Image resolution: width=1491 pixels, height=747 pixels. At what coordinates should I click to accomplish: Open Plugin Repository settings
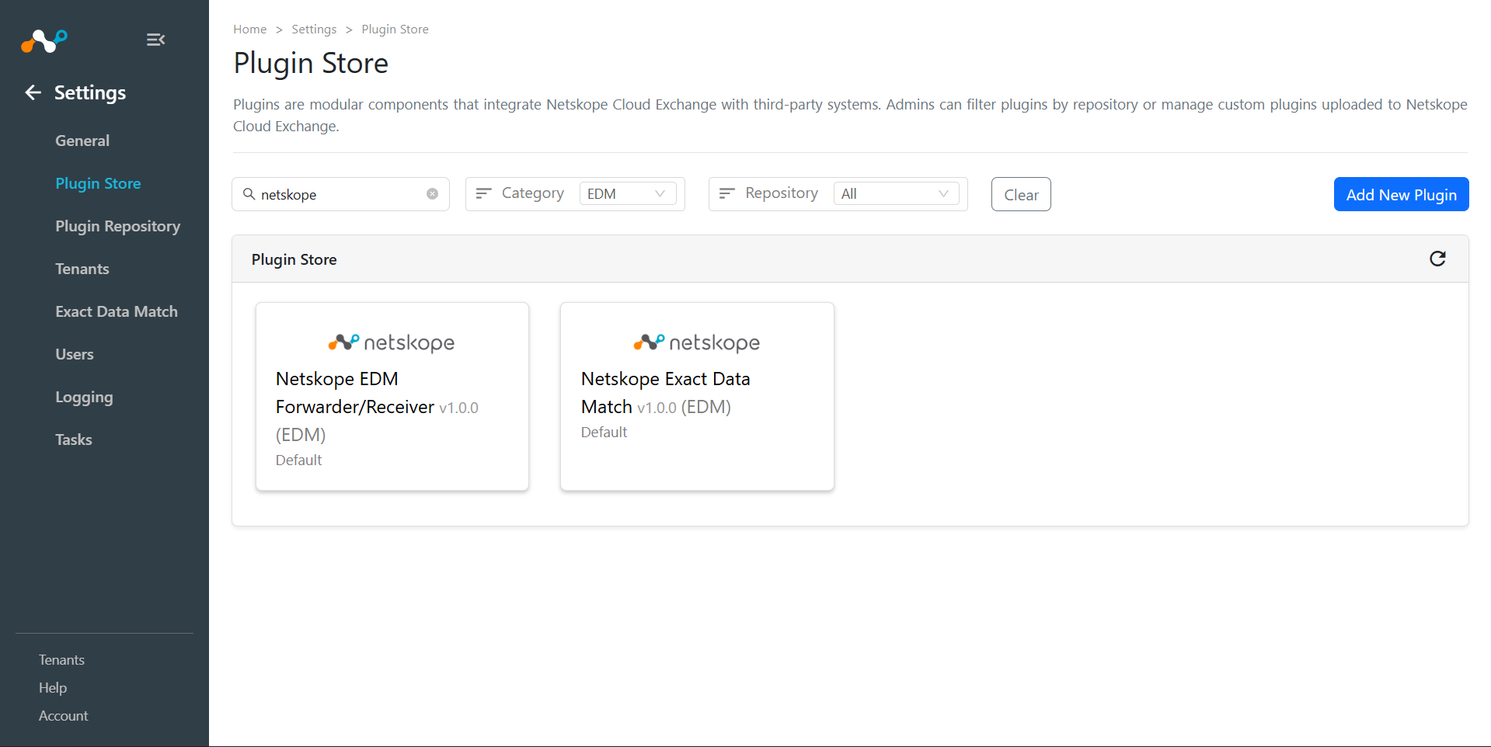point(117,226)
